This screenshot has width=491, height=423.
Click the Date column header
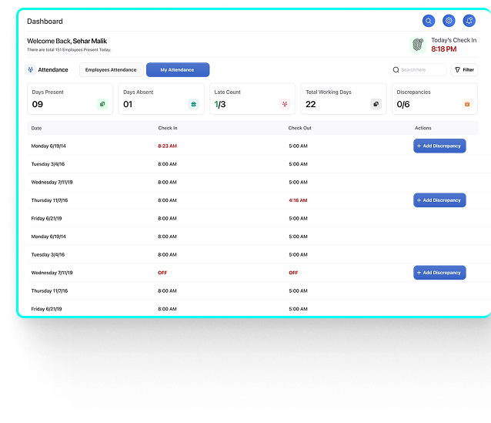[36, 128]
